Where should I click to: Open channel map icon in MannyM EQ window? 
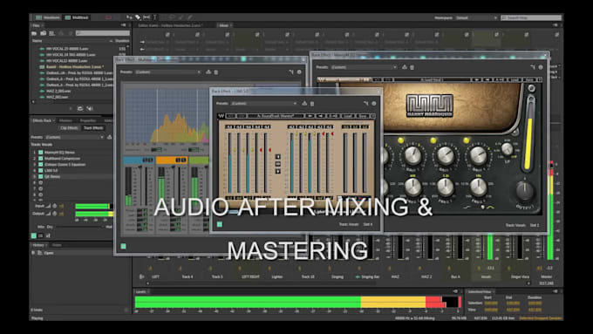point(533,67)
